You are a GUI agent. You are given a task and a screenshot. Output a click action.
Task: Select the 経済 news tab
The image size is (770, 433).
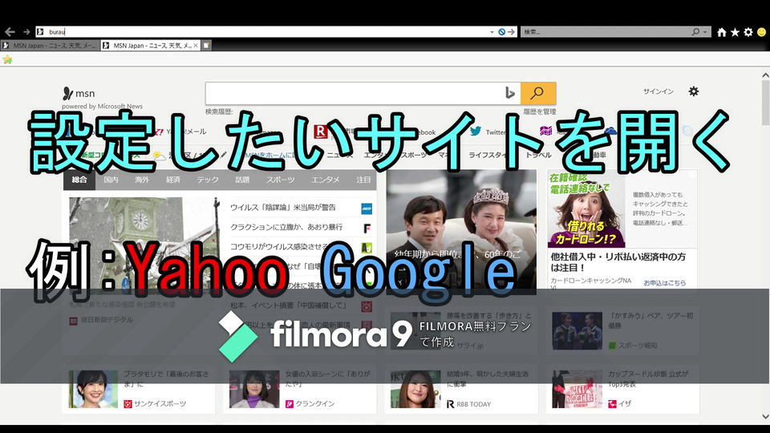[173, 180]
